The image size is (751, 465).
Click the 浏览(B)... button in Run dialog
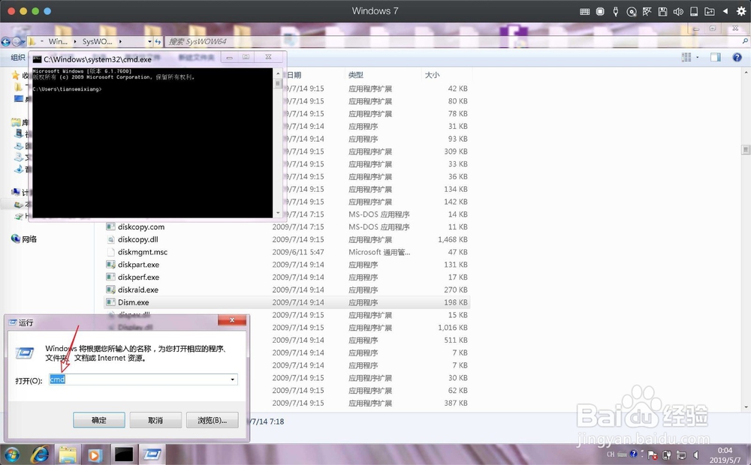point(213,420)
